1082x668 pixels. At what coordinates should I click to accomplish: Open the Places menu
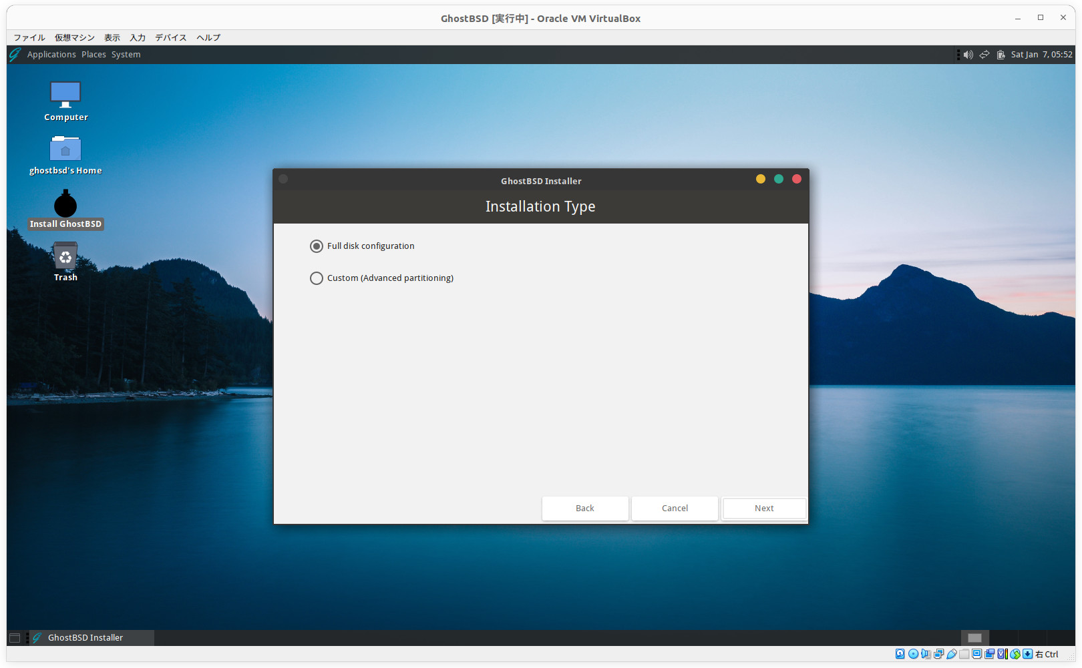(94, 55)
